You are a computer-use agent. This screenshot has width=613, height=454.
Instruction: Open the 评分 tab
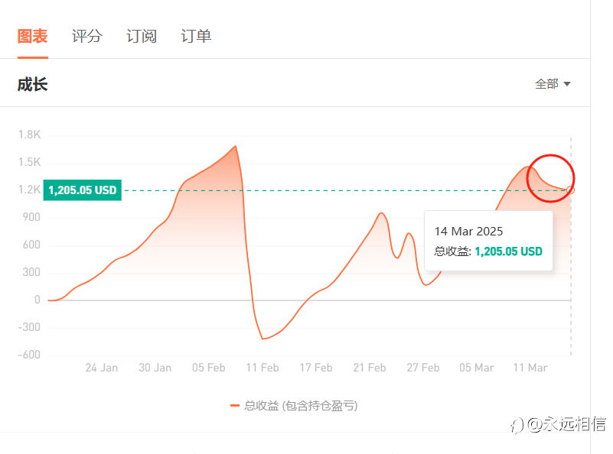pyautogui.click(x=86, y=36)
